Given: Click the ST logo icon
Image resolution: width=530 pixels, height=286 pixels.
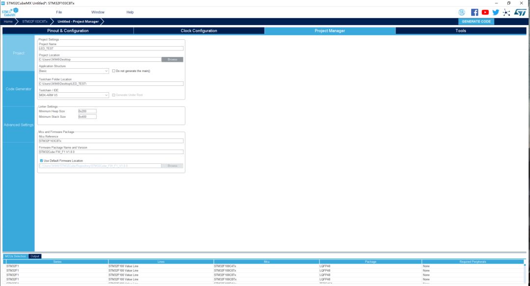Looking at the screenshot, I should point(520,12).
